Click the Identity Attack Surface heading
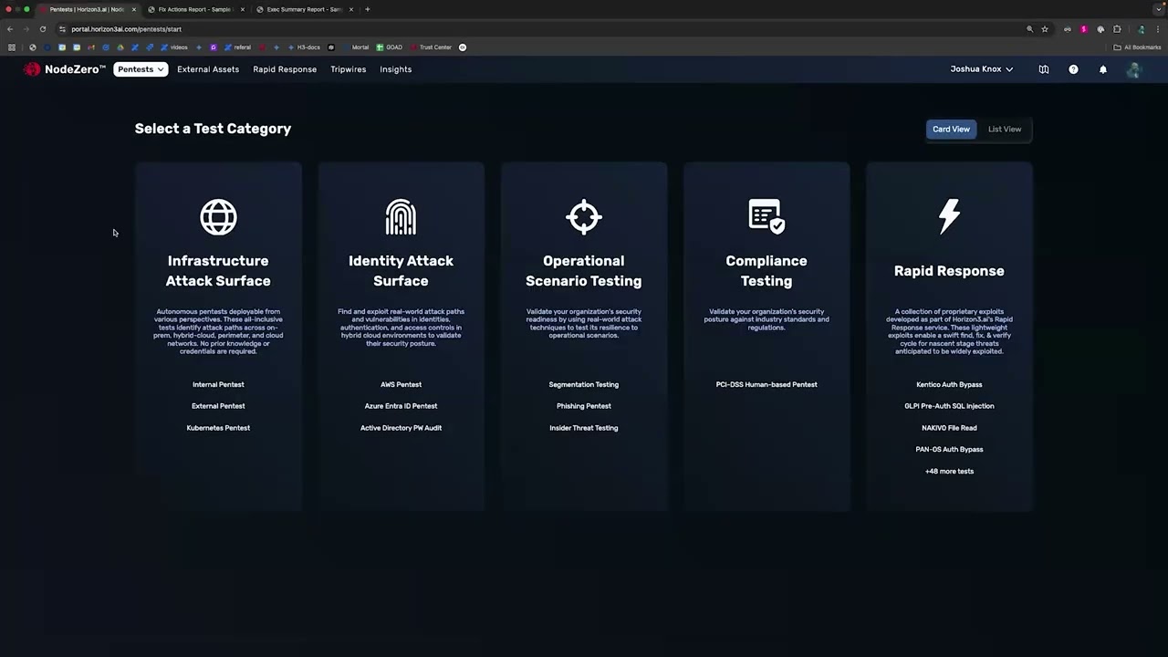Viewport: 1168px width, 657px height. pos(401,271)
